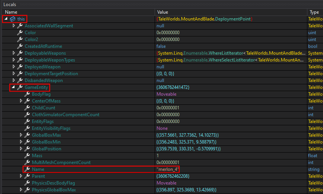This screenshot has height=194, width=323.
Task: Select the 'float' type of Mass
Action: 312,155
